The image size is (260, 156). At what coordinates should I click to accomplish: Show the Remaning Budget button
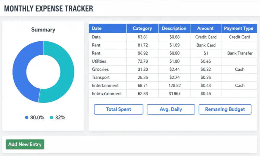pos(225,109)
